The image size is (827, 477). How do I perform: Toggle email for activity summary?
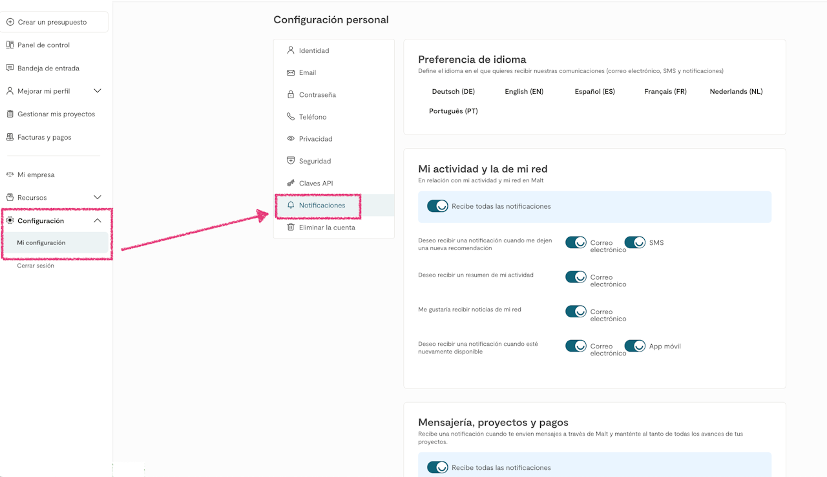pyautogui.click(x=576, y=277)
